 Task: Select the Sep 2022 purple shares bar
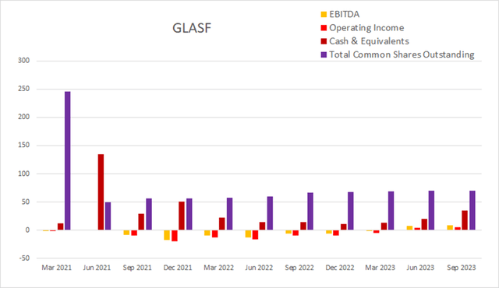coord(310,211)
